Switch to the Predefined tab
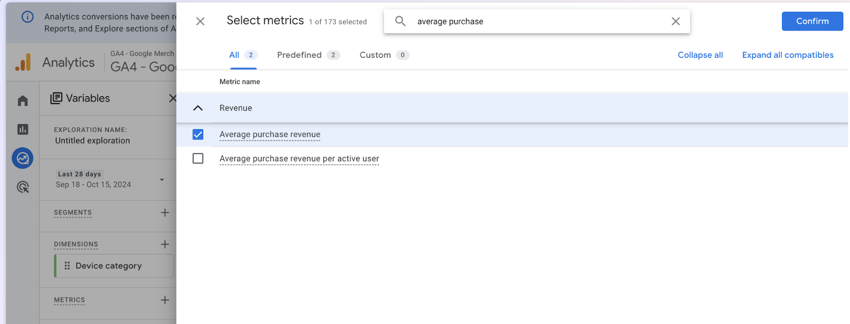Viewport: 850px width, 324px height. click(308, 55)
